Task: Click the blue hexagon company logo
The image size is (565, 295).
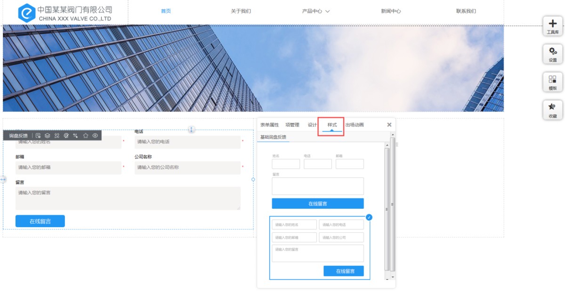Action: (27, 13)
